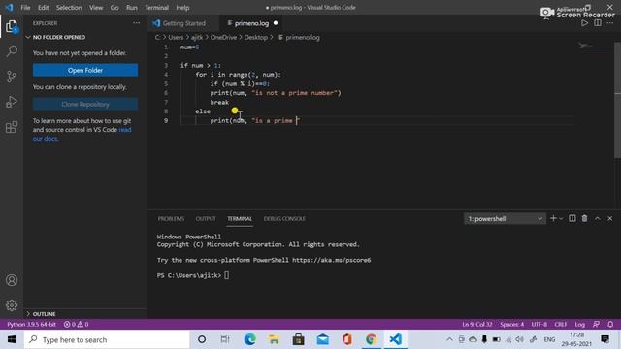Image resolution: width=621 pixels, height=349 pixels.
Task: Open the Source Control view
Action: point(12,77)
